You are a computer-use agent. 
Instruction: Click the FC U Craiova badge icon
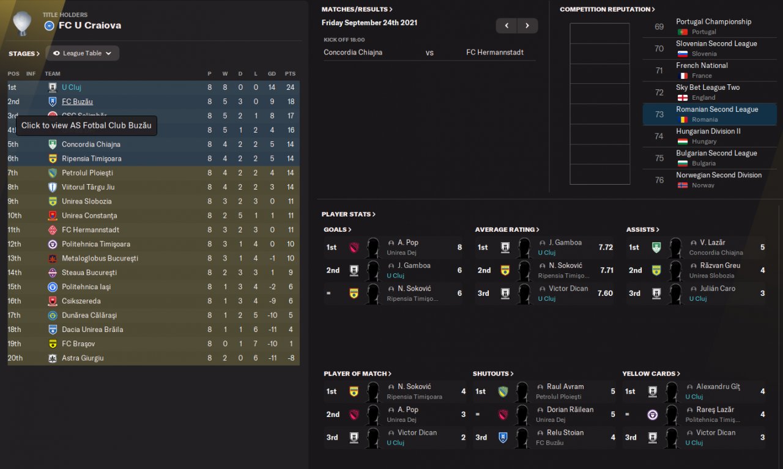coord(50,26)
